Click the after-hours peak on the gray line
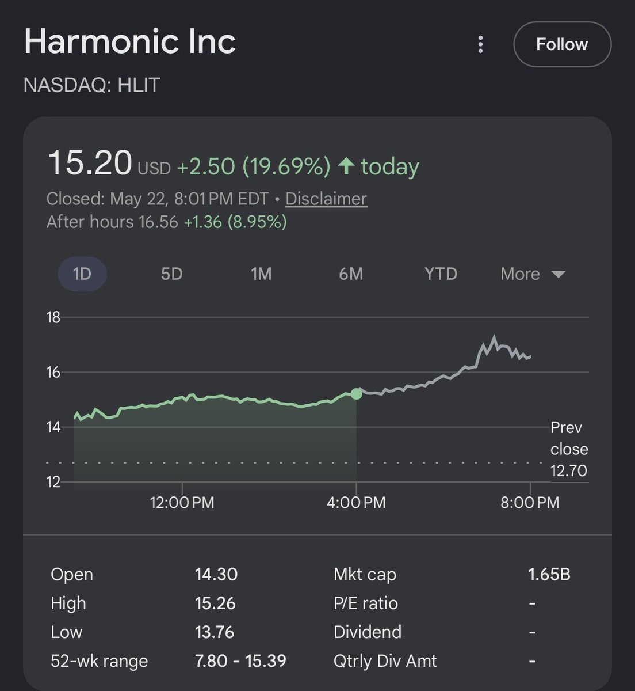The width and height of the screenshot is (635, 691). click(x=494, y=336)
